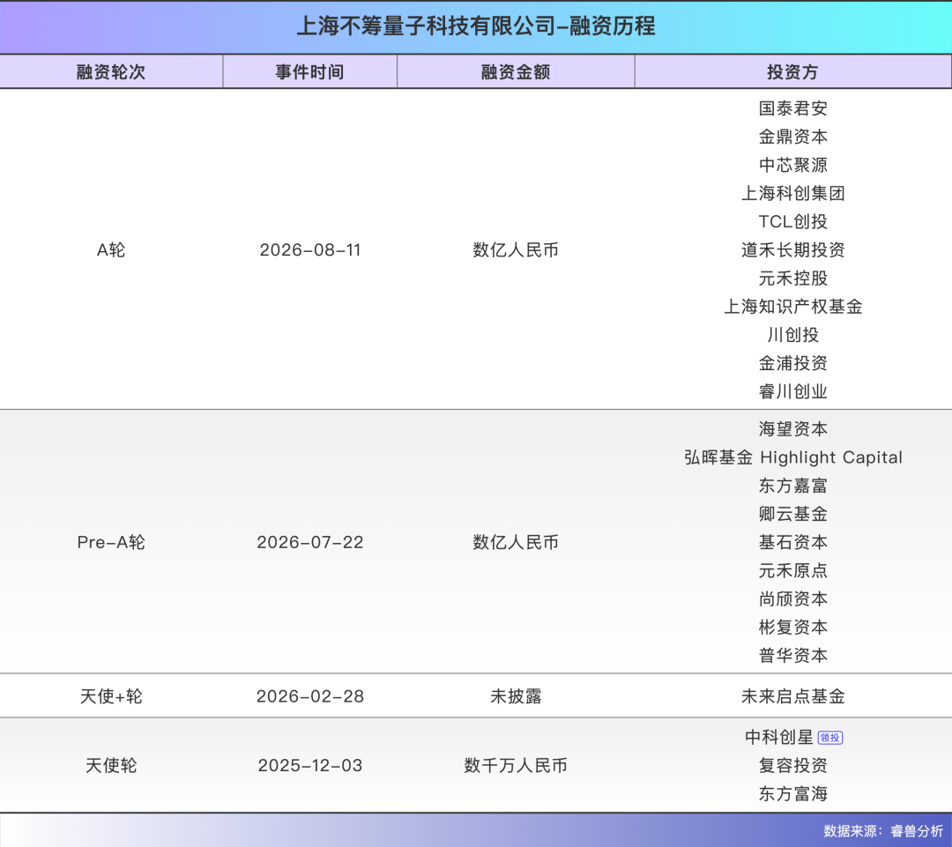The image size is (952, 847).
Task: Open investor 彬复资本
Action: [793, 628]
